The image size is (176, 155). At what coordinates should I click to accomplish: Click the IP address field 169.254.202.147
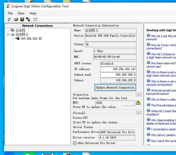[x=118, y=69]
